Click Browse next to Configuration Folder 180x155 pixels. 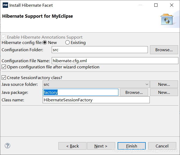(164, 50)
